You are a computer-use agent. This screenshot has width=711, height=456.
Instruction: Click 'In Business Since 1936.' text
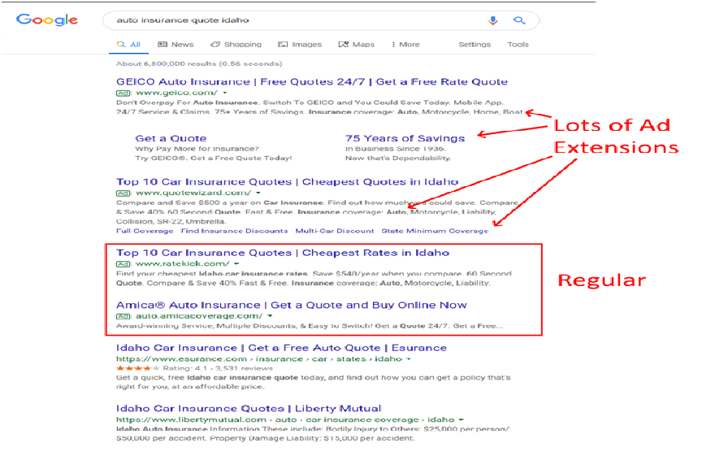pyautogui.click(x=396, y=149)
